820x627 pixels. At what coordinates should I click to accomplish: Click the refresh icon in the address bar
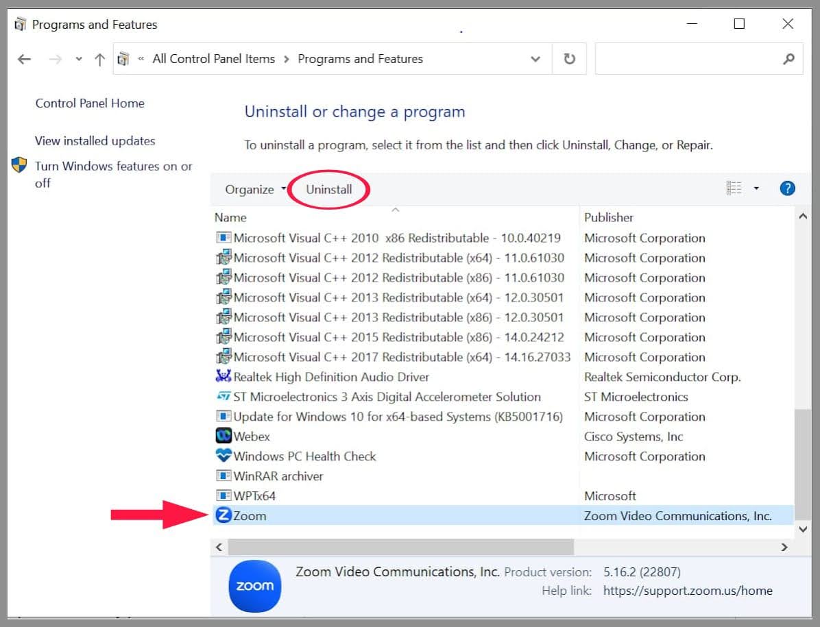pyautogui.click(x=569, y=58)
